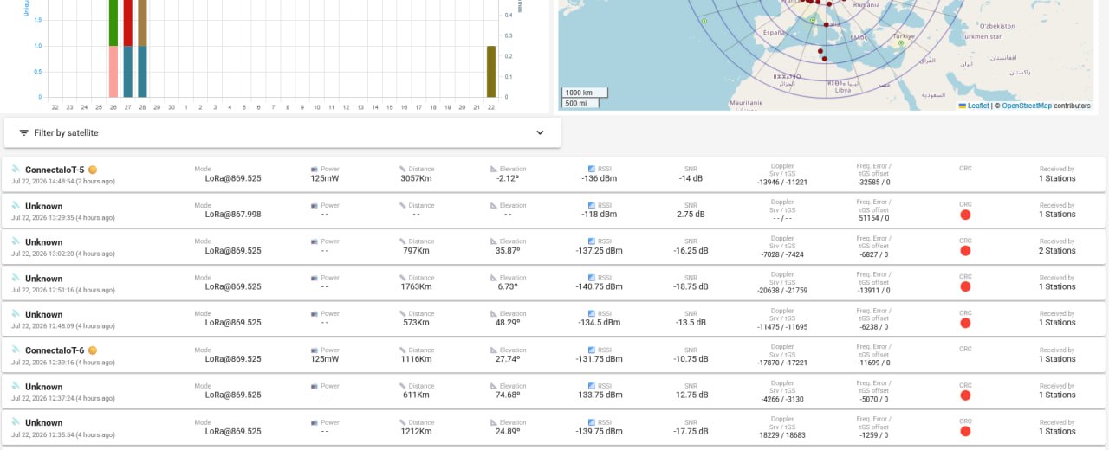Click the Türkiye label on the map
Screen dimensions: 1109x450
[904, 37]
